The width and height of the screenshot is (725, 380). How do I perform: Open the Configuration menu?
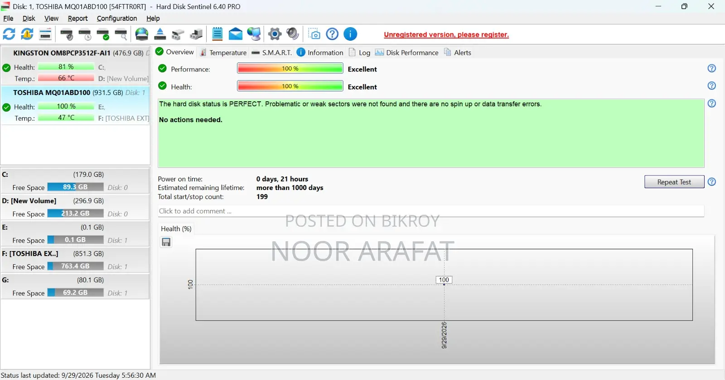pos(117,19)
